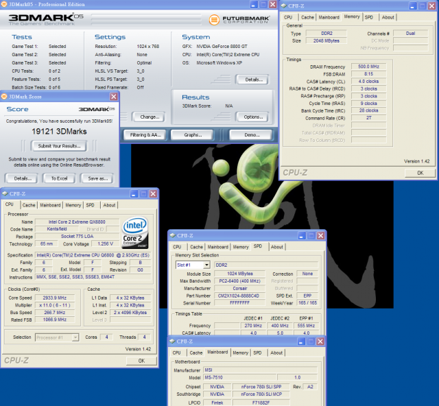Click Rated FSB value 1066.9 MHz

coord(55,320)
